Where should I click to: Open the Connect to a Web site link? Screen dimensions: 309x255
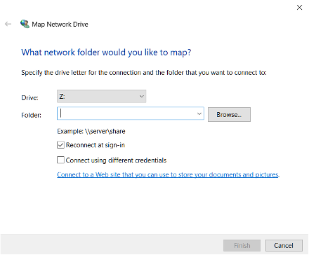pyautogui.click(x=168, y=174)
